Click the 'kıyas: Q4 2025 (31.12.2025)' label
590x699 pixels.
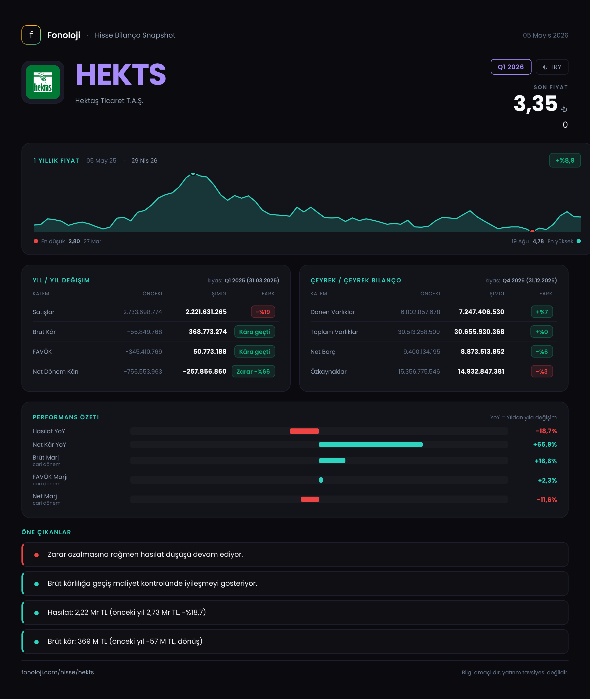point(521,281)
